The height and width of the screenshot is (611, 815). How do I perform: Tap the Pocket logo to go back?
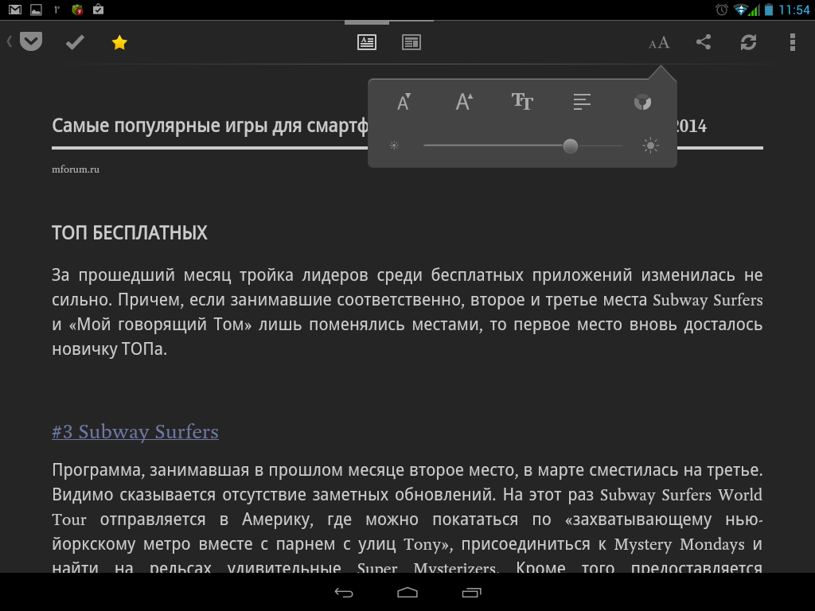pos(30,42)
